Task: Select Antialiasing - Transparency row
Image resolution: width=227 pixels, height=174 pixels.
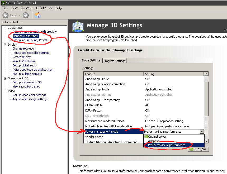Action: tap(144, 100)
